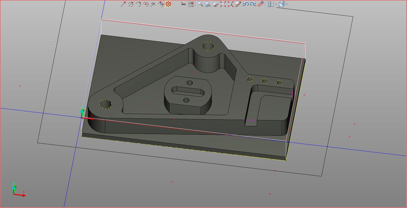Open the XYZ coordinate entry tool

pos(183,4)
